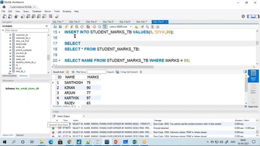The image size is (260, 146).
Task: Click the Filter Rows input field
Action: (96, 72)
